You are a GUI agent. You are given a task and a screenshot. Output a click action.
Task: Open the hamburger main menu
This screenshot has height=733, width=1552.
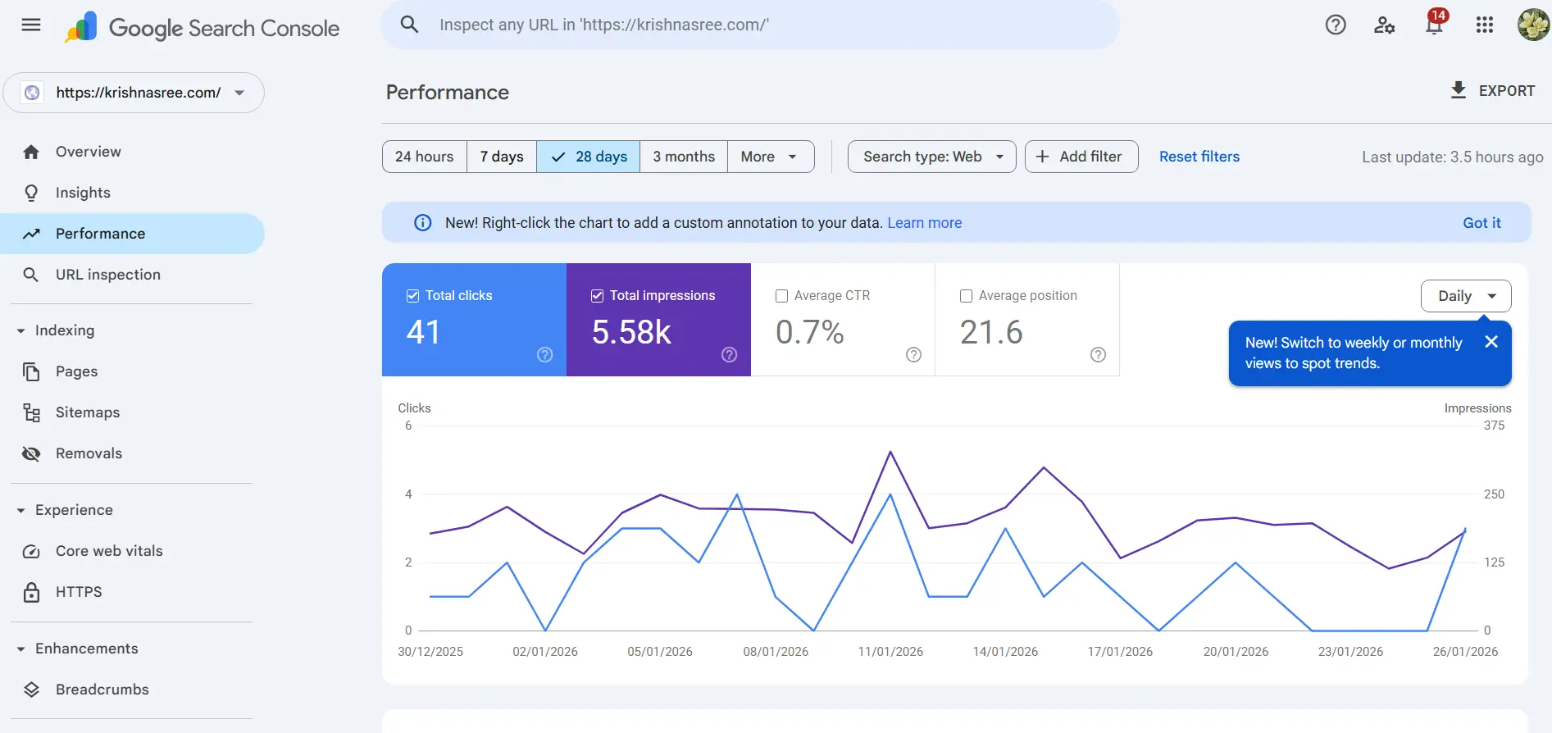[31, 25]
